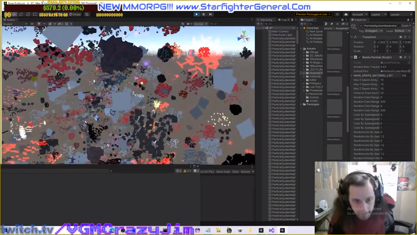This screenshot has width=417, height=235.
Task: Open the Shaded draw mode dropdown
Action: pos(15,24)
